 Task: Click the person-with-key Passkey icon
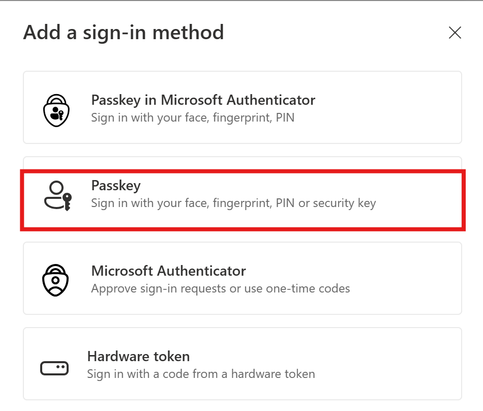[x=56, y=196]
